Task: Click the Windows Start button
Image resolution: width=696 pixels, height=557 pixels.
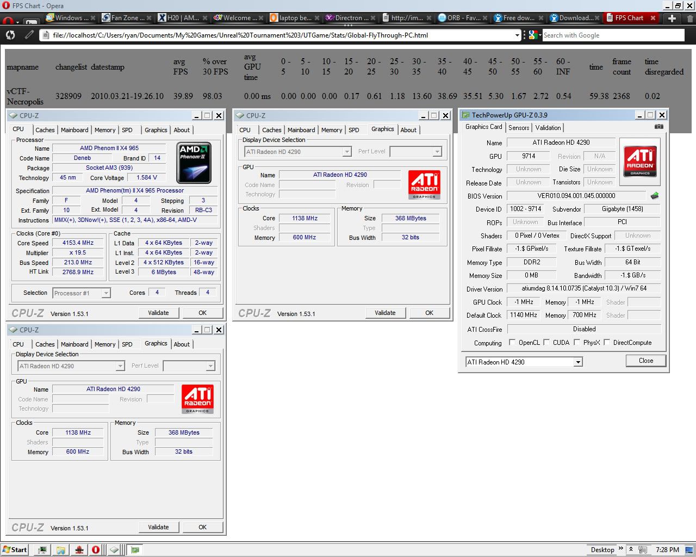Action: click(x=15, y=550)
